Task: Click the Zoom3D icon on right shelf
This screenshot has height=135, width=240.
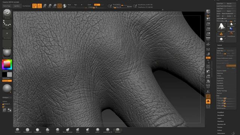Action: (x=208, y=76)
